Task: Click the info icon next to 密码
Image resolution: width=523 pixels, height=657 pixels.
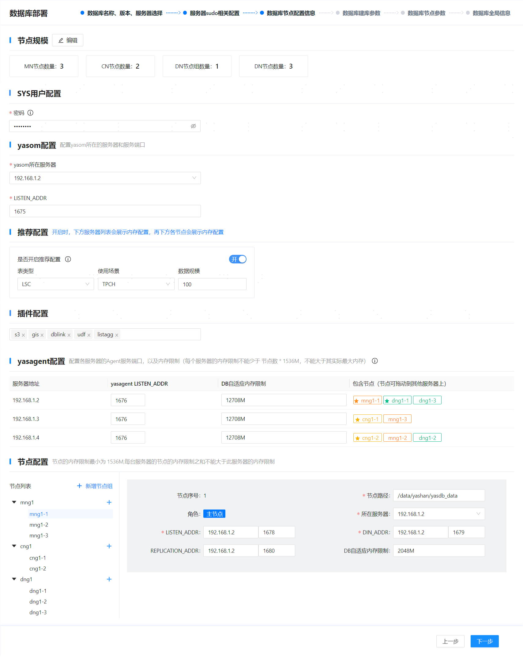Action: click(x=30, y=113)
